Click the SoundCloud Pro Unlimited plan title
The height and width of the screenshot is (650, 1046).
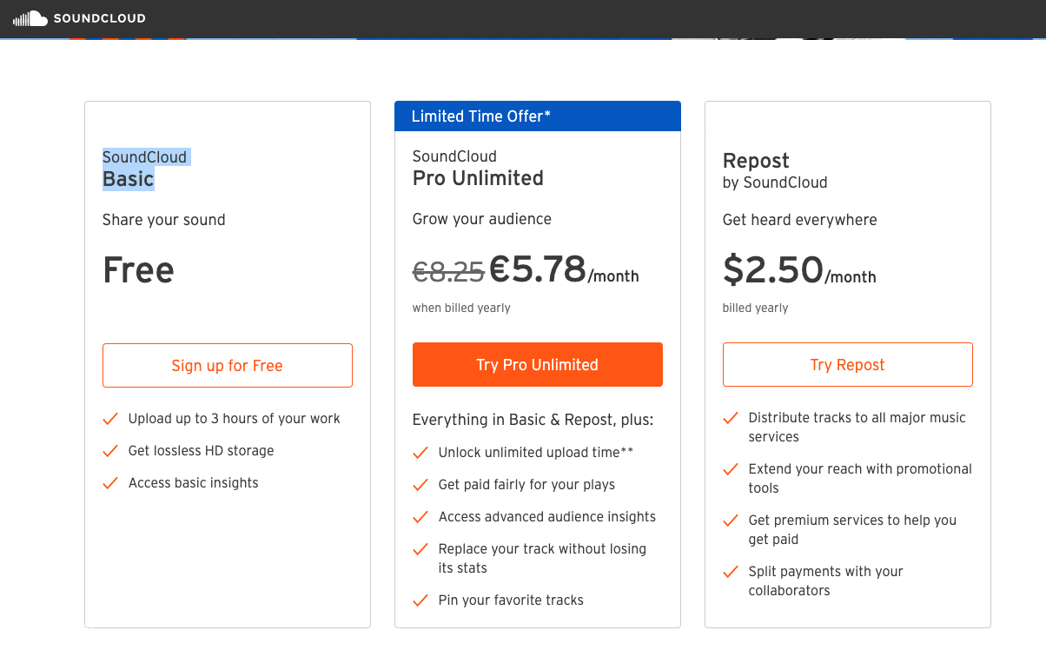pos(478,168)
